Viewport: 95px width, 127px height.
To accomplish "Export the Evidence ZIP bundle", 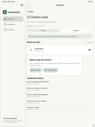I will [50, 70].
